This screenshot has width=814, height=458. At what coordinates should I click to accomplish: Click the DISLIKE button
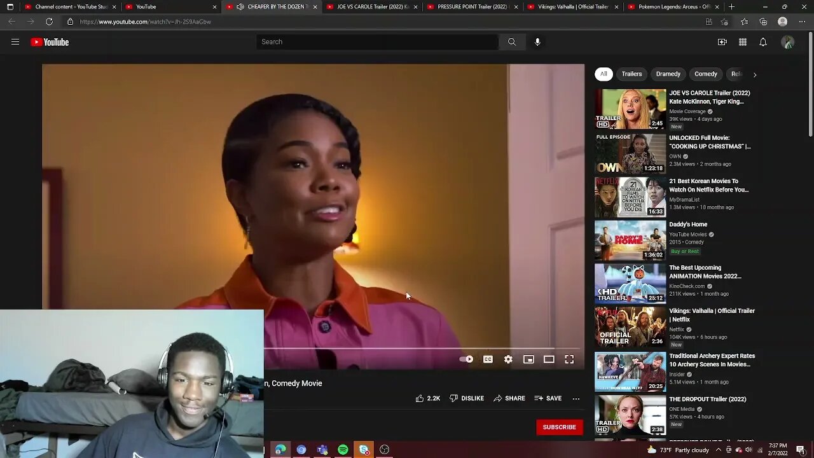[x=467, y=398]
